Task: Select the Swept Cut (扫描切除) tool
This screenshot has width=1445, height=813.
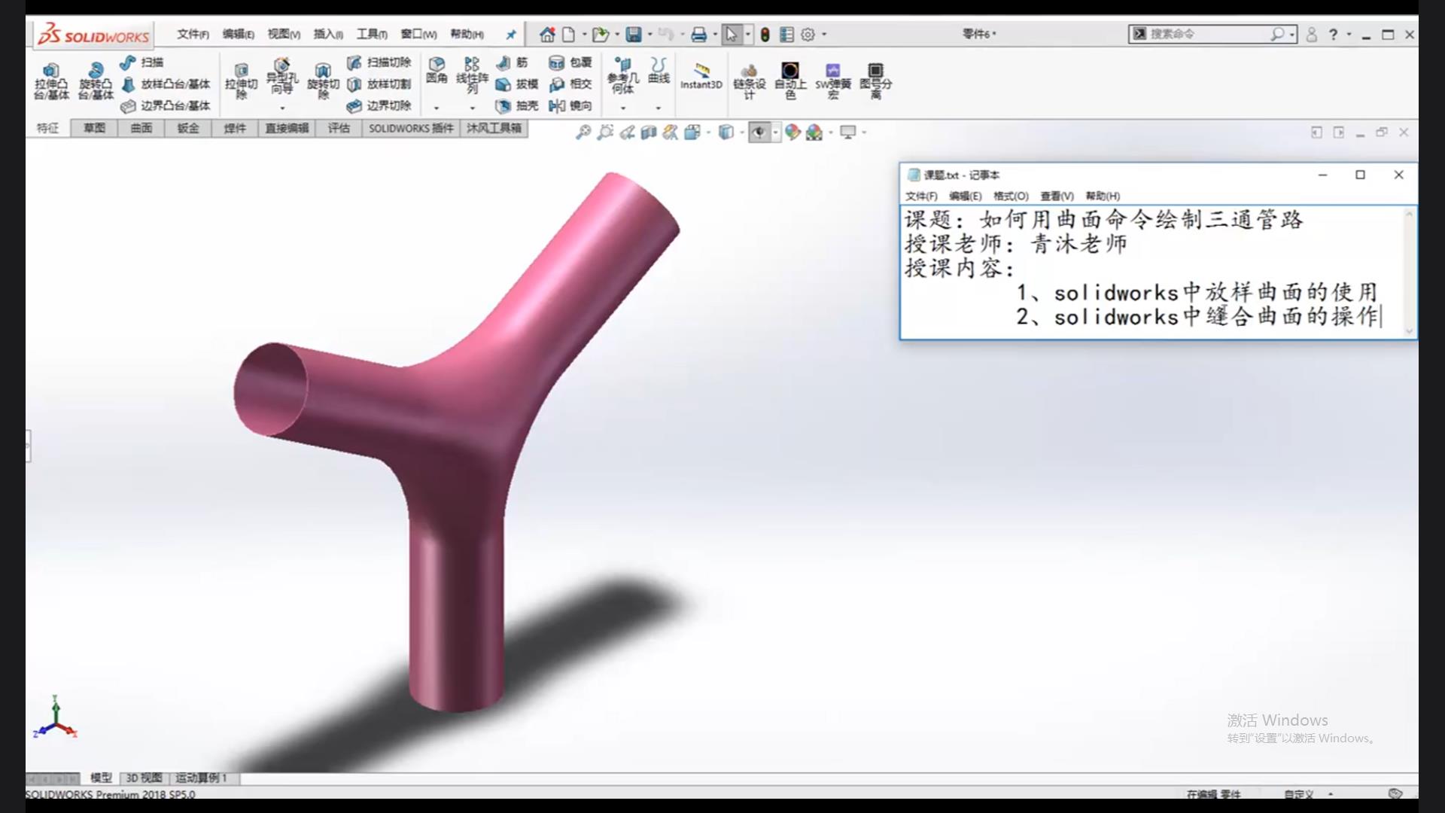Action: coord(379,62)
